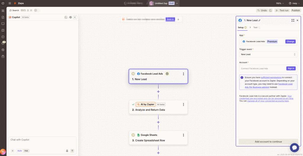Add a step after Facebook Lead Ads trigger

tap(158, 92)
